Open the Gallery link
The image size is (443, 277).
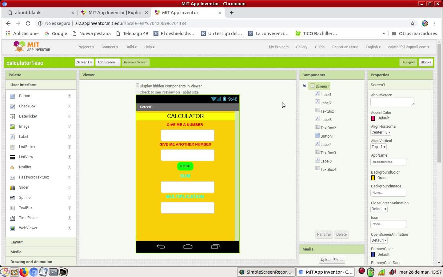point(301,47)
